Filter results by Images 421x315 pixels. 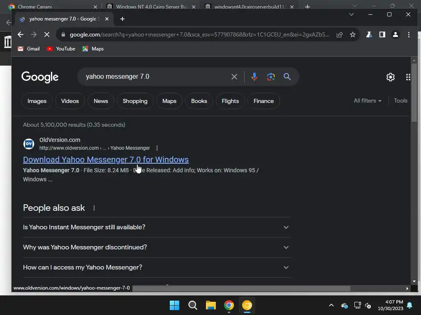click(x=37, y=101)
